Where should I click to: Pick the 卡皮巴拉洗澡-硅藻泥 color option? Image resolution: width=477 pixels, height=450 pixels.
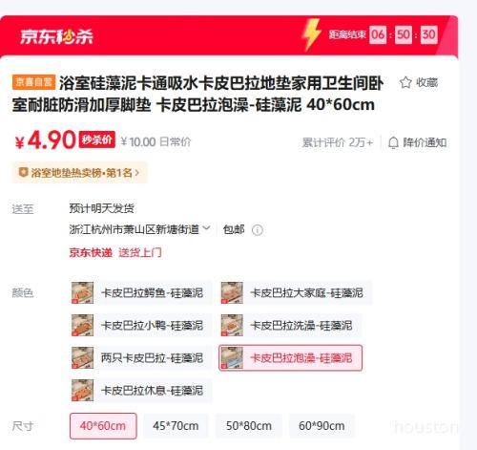[291, 325]
